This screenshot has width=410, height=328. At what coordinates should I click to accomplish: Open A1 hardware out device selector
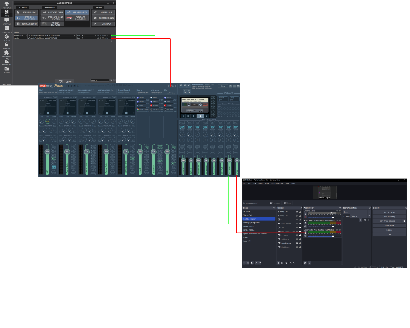181,86
